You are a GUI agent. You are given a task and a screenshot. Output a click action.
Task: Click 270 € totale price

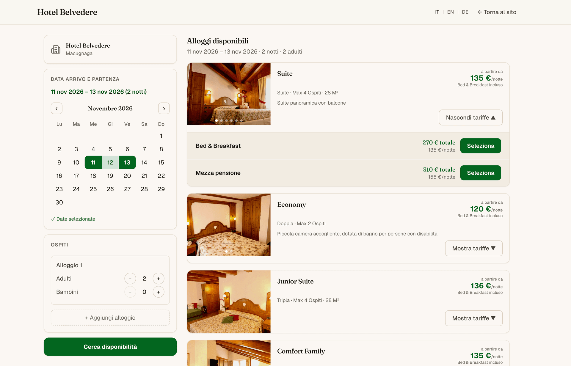click(x=439, y=142)
